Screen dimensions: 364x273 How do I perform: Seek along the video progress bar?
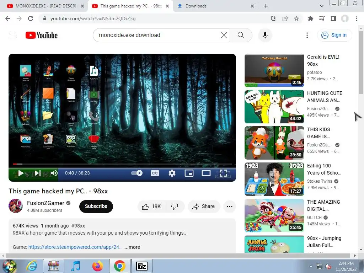[x=122, y=164]
